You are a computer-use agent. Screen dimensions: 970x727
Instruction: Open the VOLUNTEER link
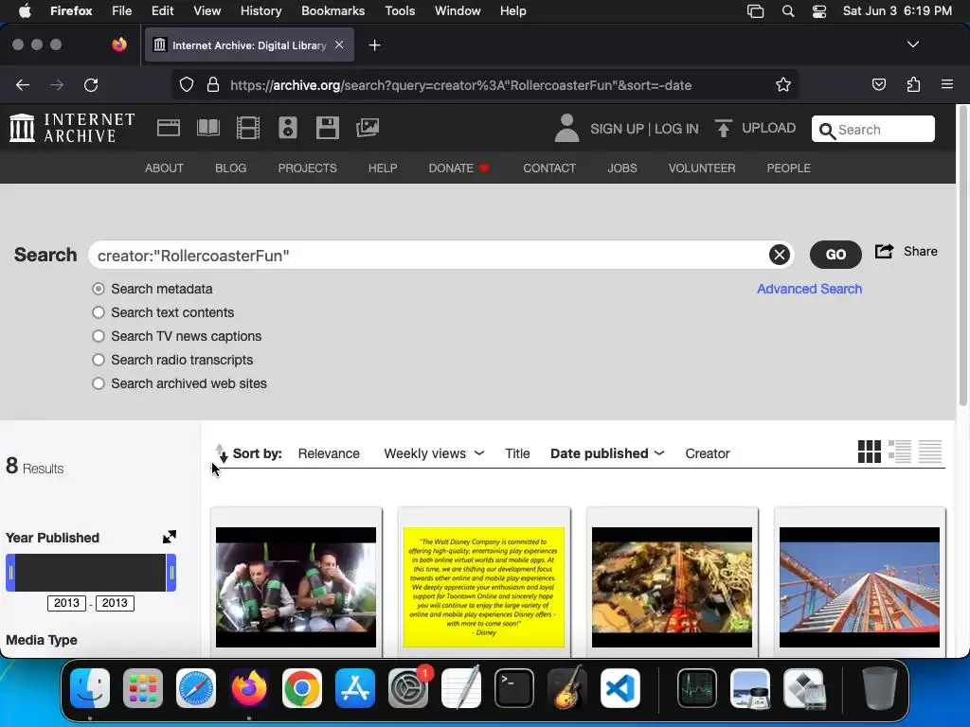pyautogui.click(x=702, y=168)
